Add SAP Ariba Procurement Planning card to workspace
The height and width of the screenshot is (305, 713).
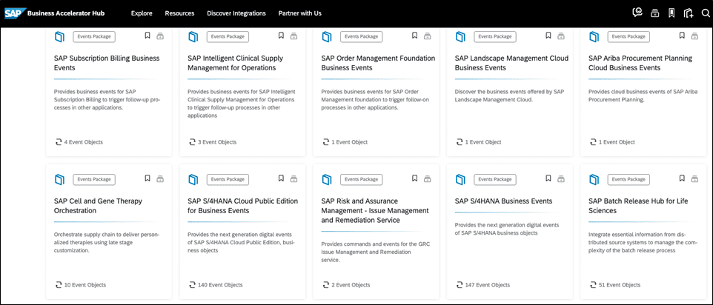pos(694,36)
